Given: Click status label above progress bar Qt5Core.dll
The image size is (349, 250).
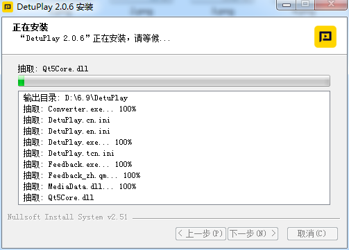Looking at the screenshot, I should [x=53, y=69].
